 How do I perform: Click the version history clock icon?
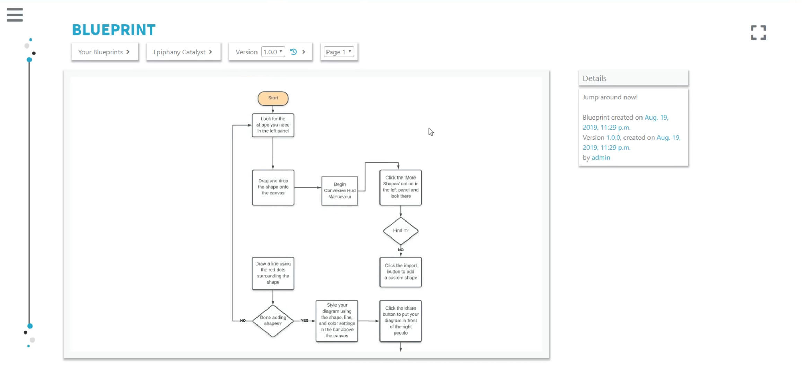coord(294,52)
